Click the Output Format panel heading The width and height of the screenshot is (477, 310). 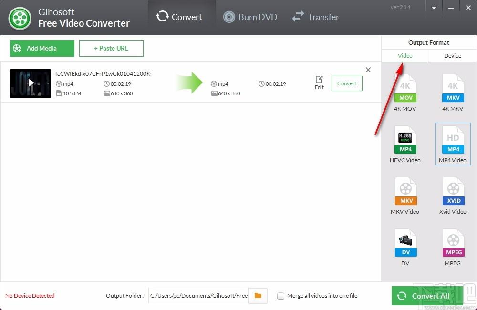coord(429,42)
